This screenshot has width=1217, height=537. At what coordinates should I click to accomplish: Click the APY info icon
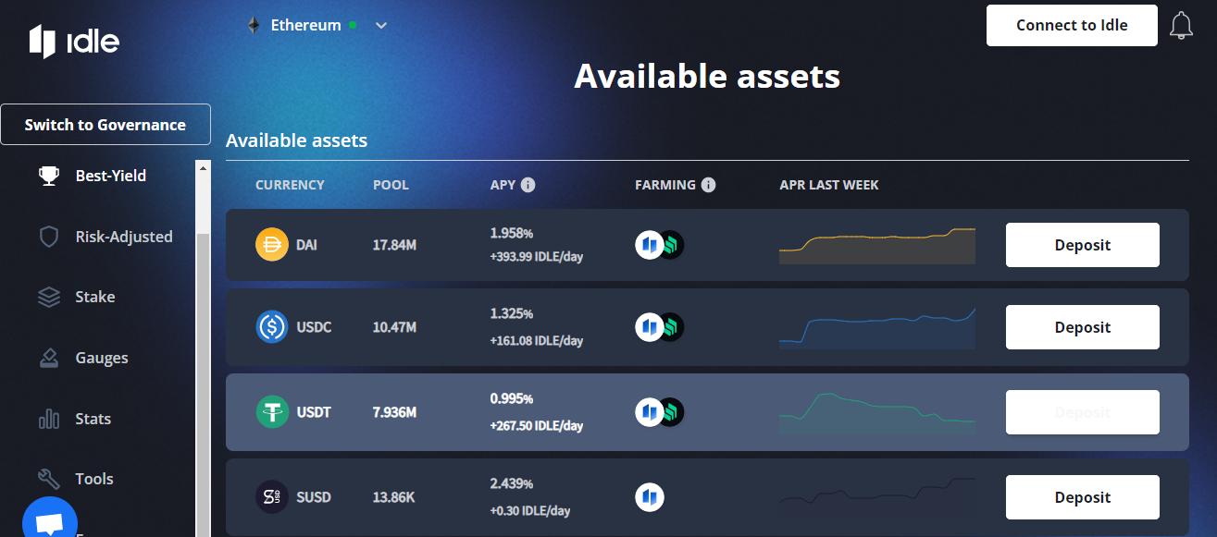coord(528,185)
